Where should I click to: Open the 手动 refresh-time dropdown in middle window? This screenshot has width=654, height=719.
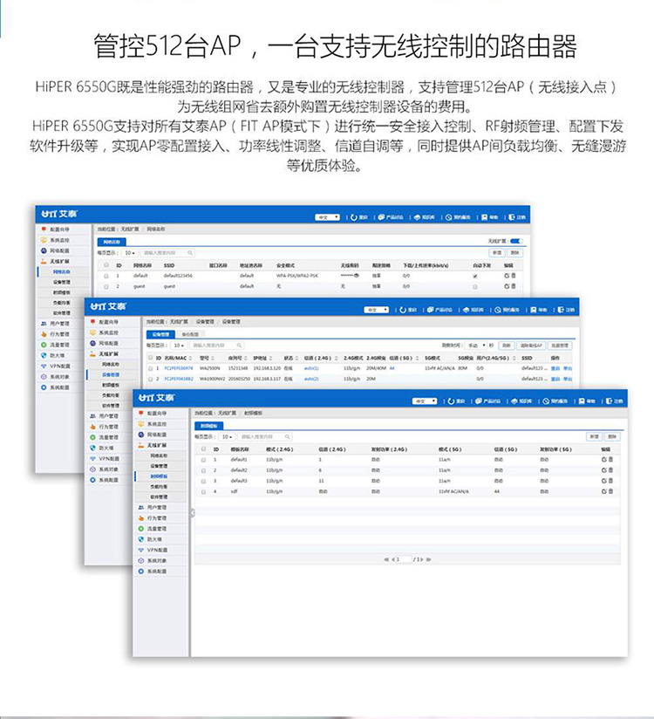(x=476, y=345)
